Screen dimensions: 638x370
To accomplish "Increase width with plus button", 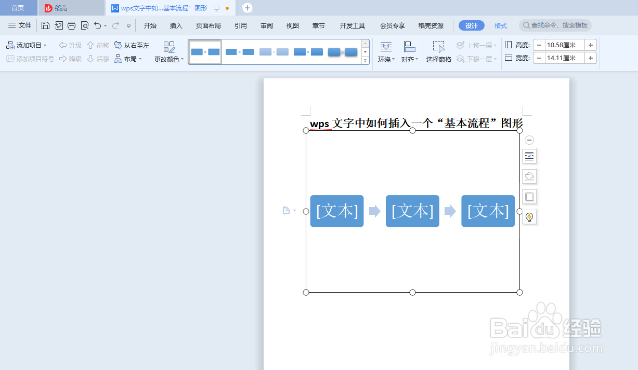I will [x=591, y=58].
